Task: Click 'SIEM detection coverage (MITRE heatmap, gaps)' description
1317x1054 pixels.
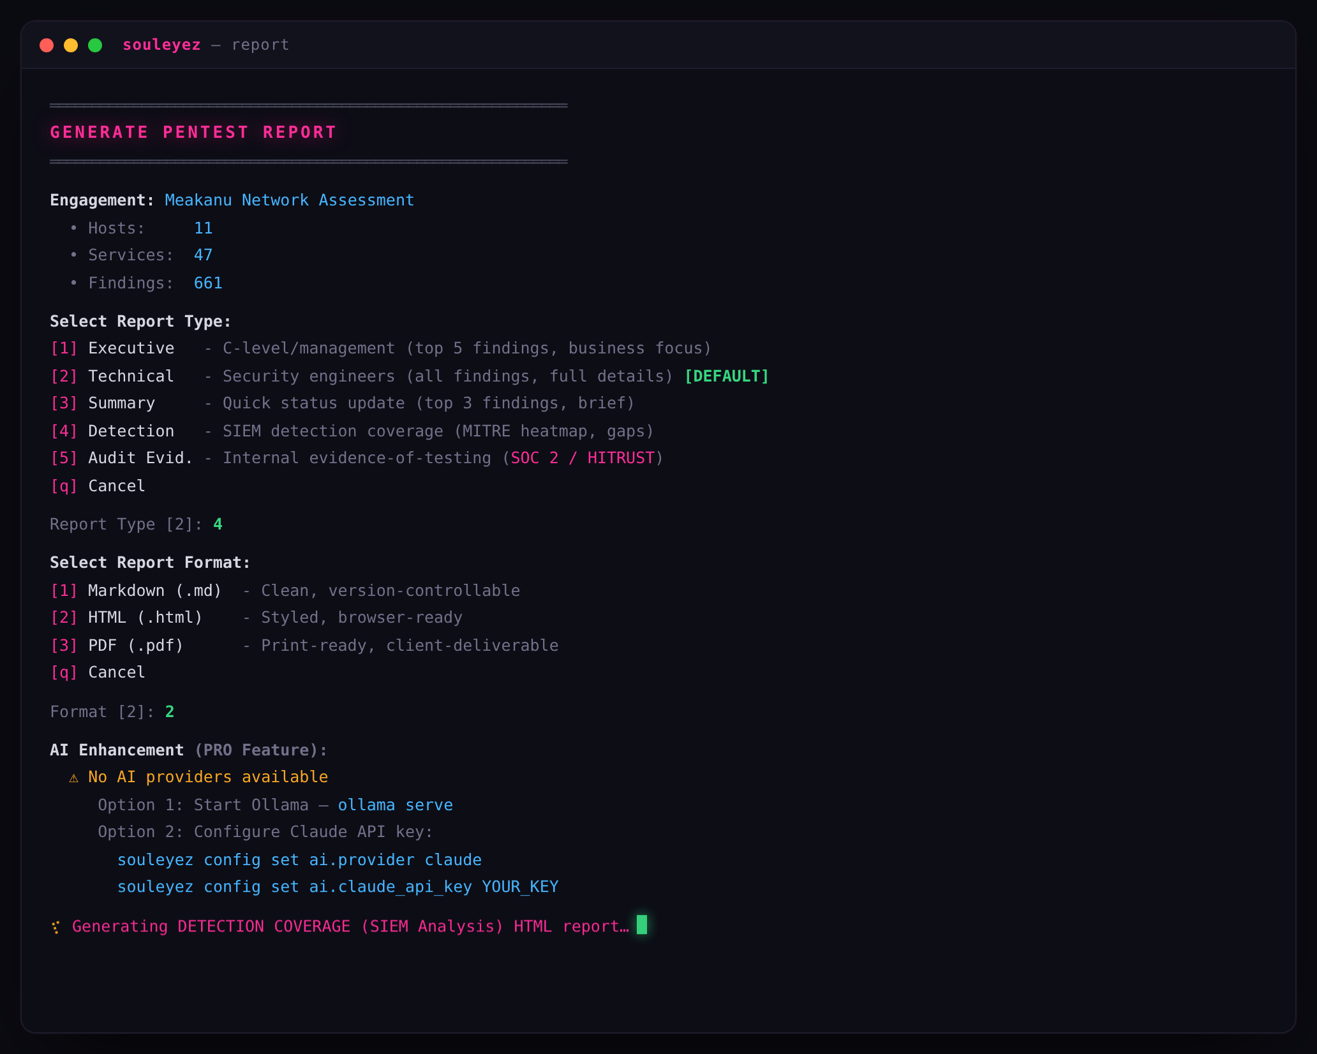Action: (438, 431)
